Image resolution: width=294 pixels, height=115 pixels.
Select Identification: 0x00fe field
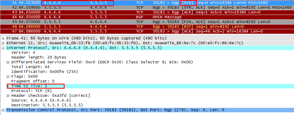[45, 72]
